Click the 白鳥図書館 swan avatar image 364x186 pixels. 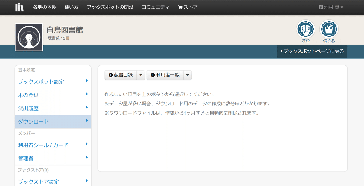point(29,37)
